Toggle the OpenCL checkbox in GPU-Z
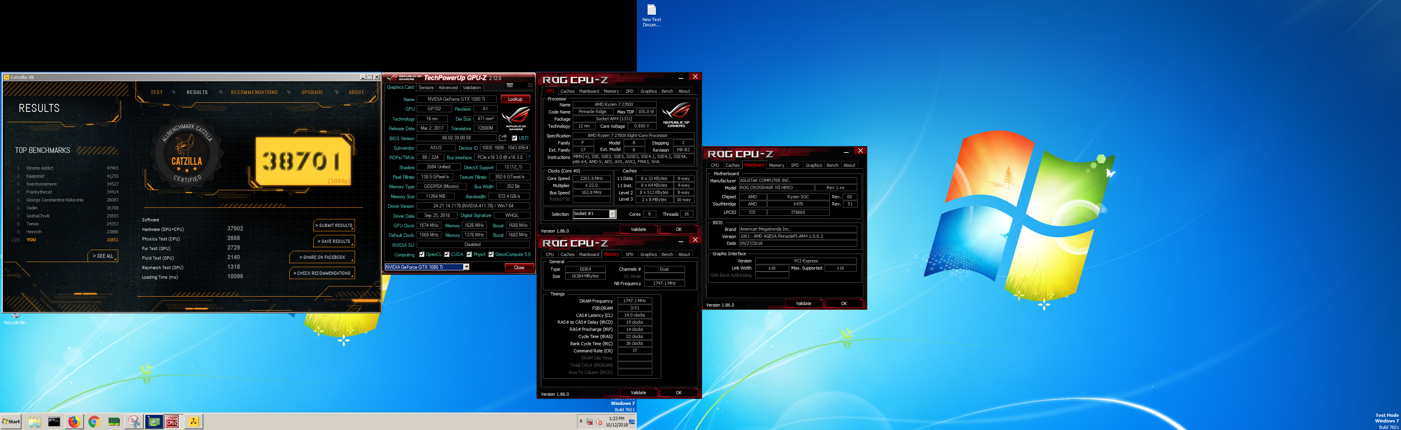1401x430 pixels. (x=421, y=254)
